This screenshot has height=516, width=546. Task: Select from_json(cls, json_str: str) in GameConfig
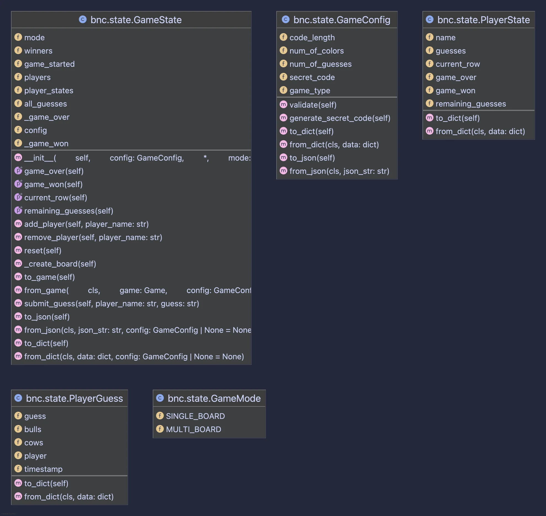pyautogui.click(x=339, y=171)
